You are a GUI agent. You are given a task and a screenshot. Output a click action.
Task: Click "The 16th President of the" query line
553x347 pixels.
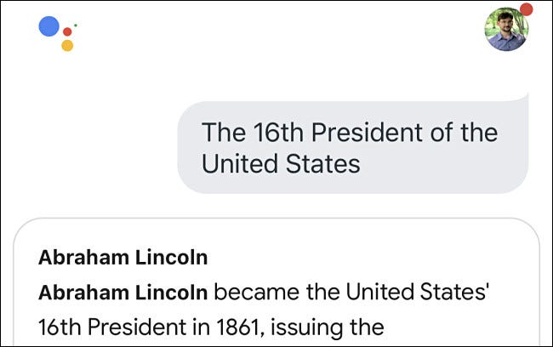click(349, 133)
